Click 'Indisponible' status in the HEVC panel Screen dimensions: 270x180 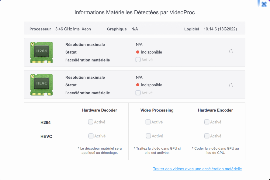tap(151, 85)
